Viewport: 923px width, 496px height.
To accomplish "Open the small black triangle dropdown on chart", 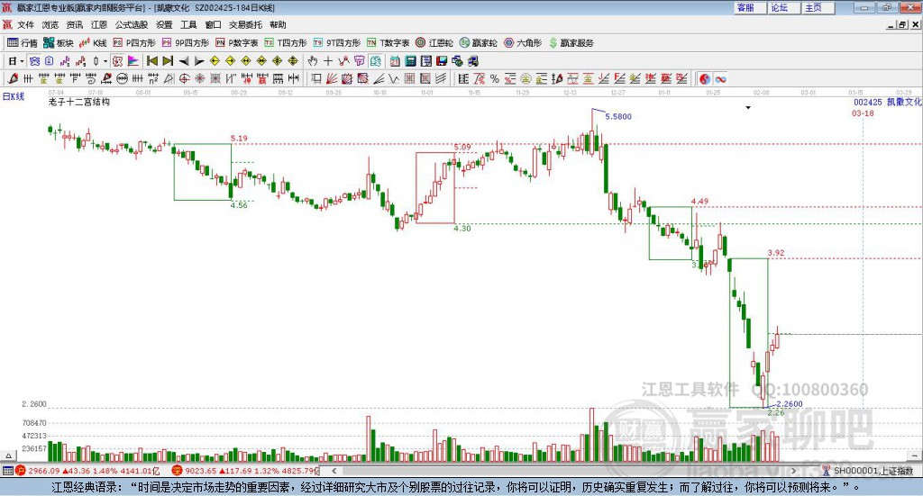I will point(748,107).
